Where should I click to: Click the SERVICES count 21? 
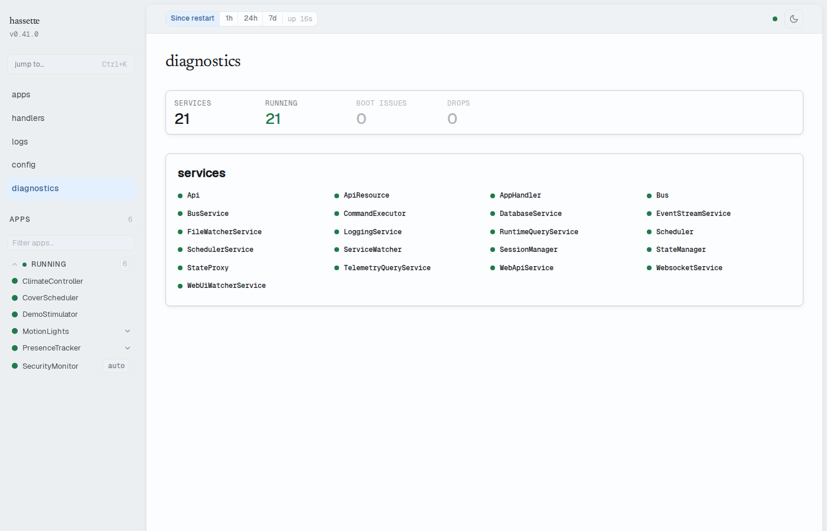(182, 119)
